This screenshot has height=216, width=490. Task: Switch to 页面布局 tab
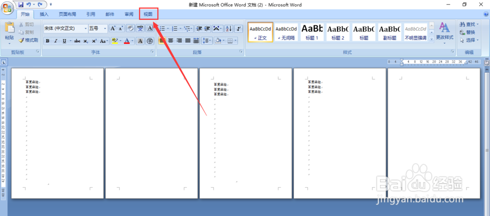tap(67, 14)
